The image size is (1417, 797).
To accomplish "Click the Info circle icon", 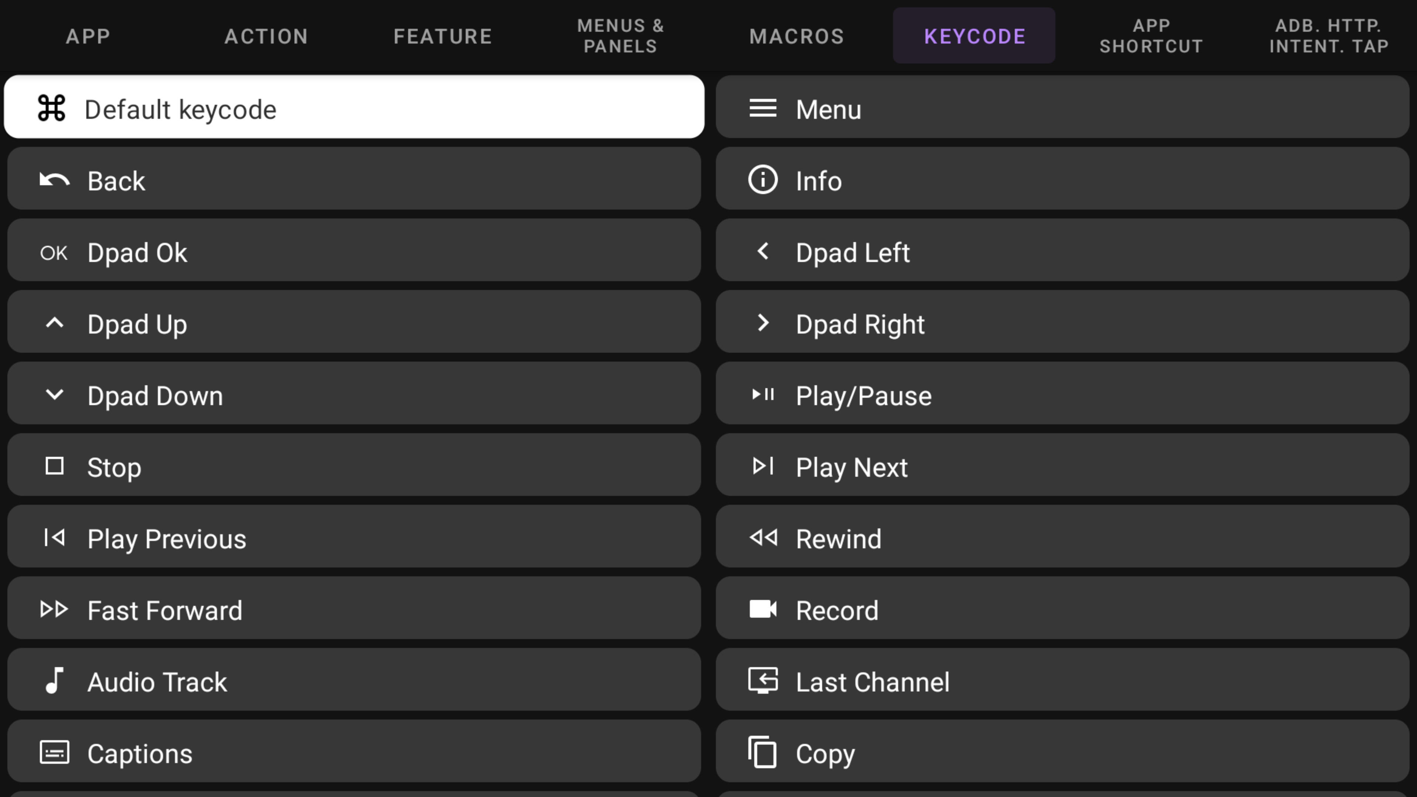I will [x=763, y=180].
